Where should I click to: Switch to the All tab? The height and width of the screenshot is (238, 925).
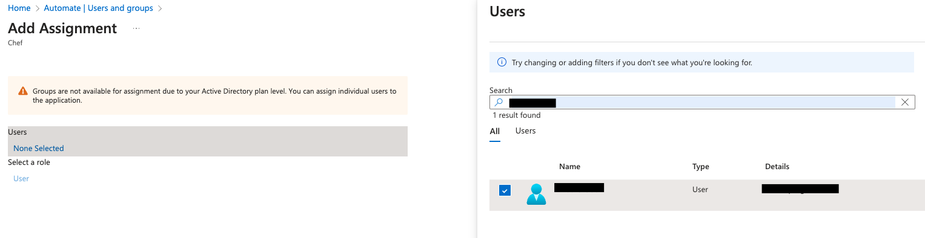(x=495, y=132)
